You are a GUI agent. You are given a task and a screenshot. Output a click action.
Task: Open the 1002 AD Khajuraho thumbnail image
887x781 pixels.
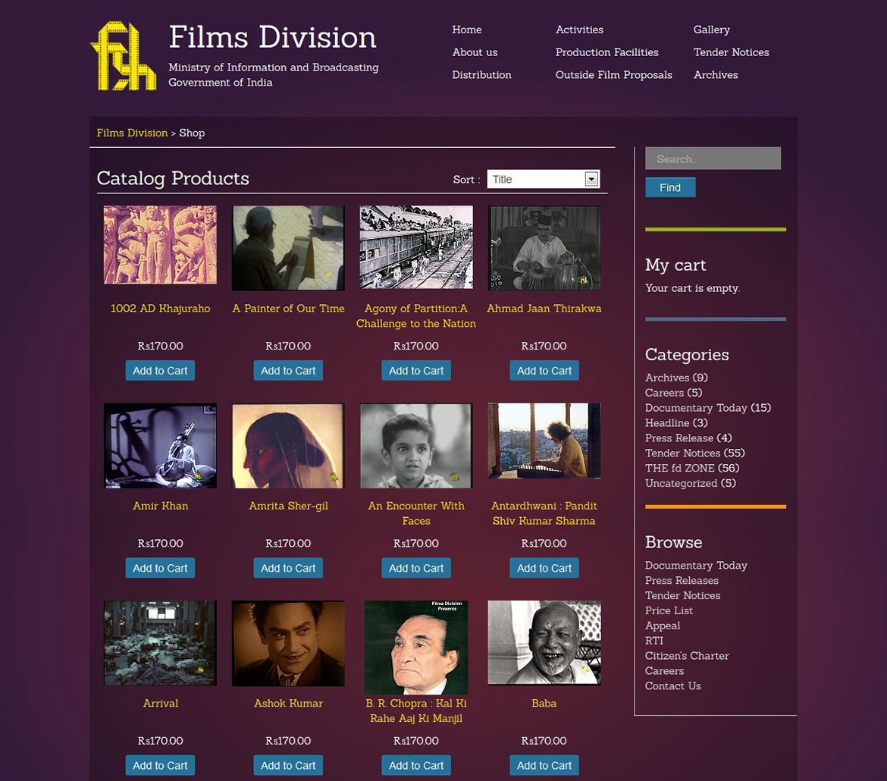pyautogui.click(x=160, y=245)
